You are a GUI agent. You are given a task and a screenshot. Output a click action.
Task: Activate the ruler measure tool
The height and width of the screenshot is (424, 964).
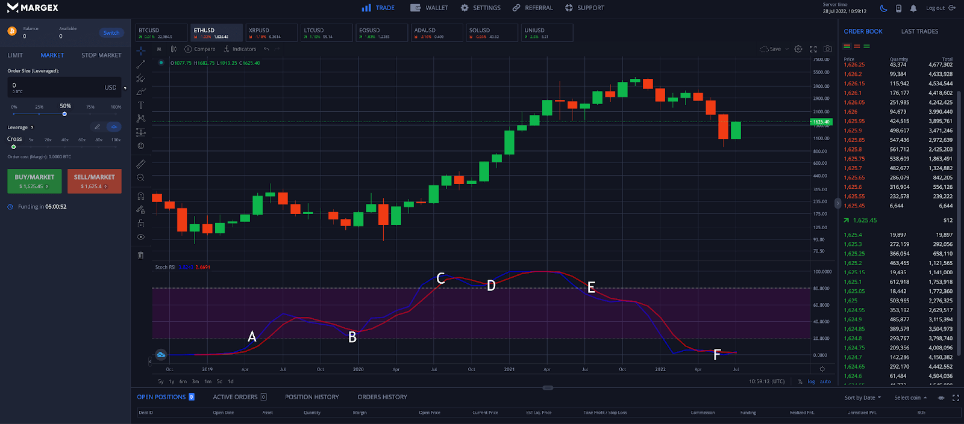[x=141, y=164]
